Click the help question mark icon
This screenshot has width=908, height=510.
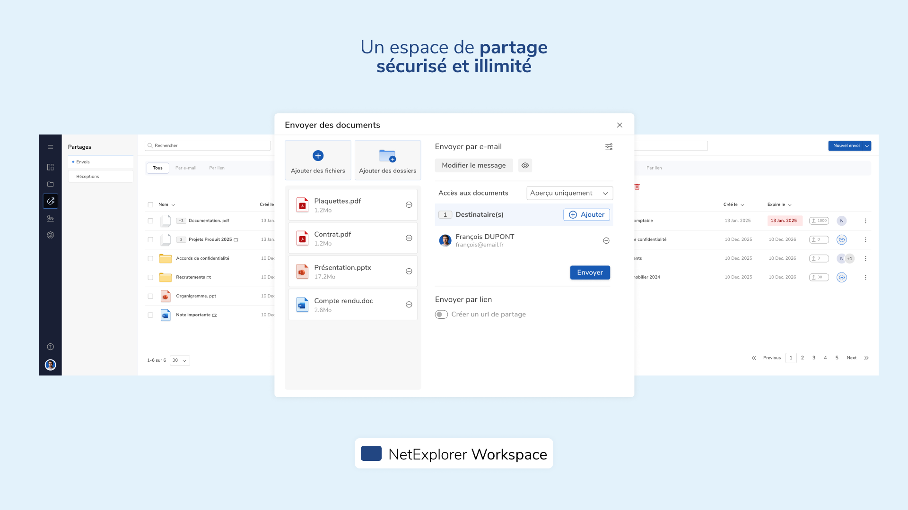(x=50, y=346)
